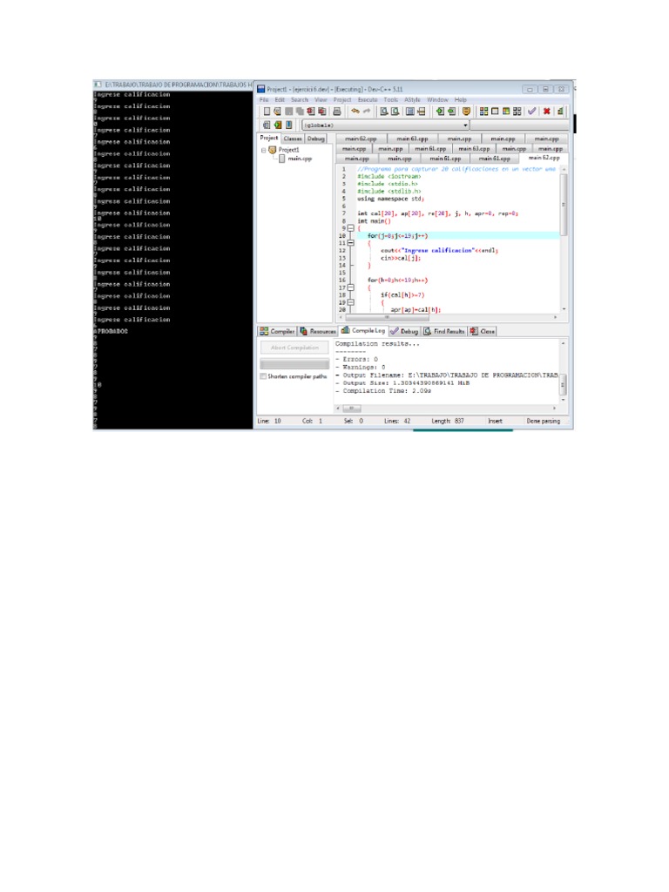Click the compile log vertical scrollbar
Image resolution: width=669 pixels, height=892 pixels.
[564, 372]
